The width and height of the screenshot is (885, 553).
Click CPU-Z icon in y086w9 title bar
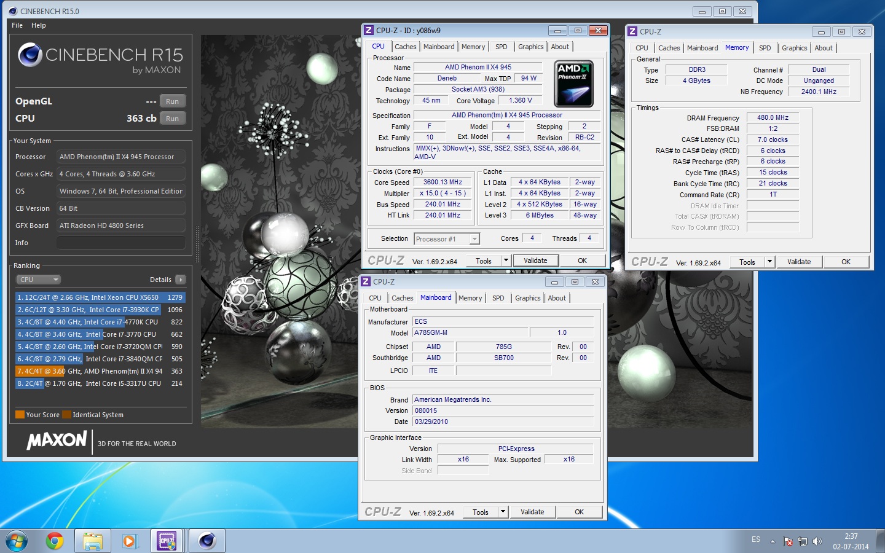pyautogui.click(x=369, y=30)
